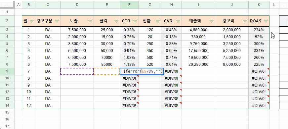Open filter dropdown on 클릭 header
288x129 pixels.
click(116, 21)
